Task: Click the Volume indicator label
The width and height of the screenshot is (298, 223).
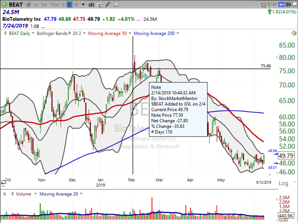Action: pos(23,194)
